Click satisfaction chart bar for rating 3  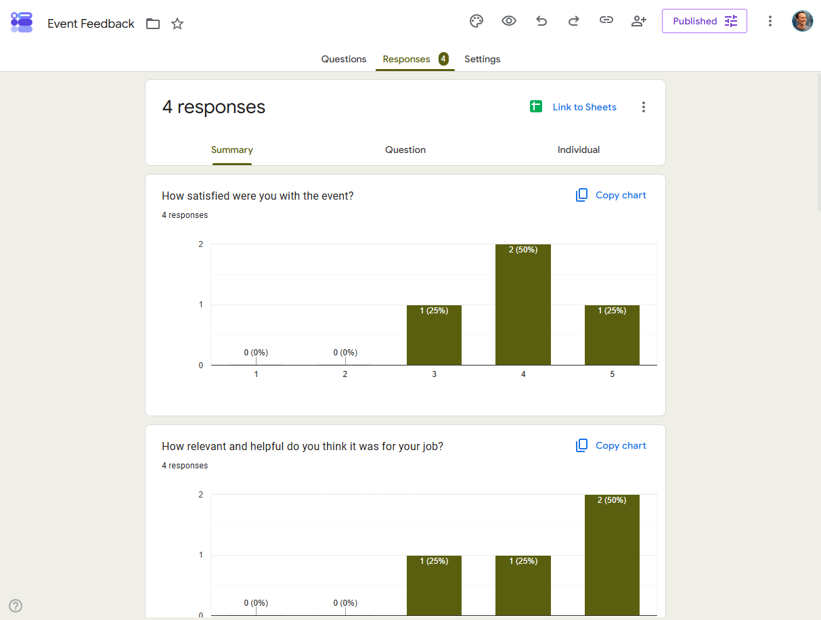pyautogui.click(x=434, y=335)
